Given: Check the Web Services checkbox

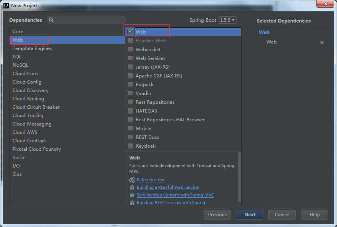Looking at the screenshot, I should point(130,58).
